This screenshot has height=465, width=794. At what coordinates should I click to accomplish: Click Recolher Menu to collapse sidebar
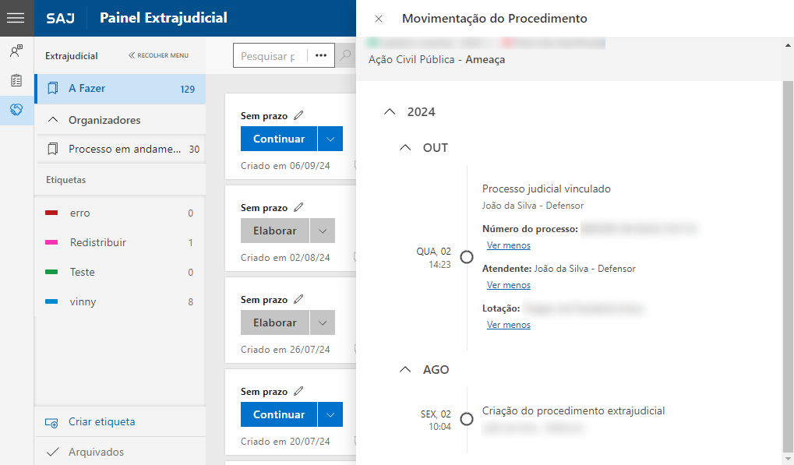pyautogui.click(x=158, y=55)
